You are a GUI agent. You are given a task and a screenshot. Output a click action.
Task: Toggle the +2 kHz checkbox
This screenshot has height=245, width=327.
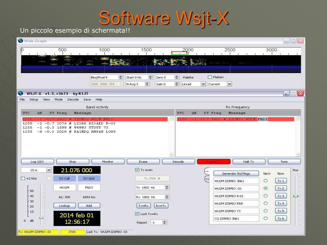point(23,178)
